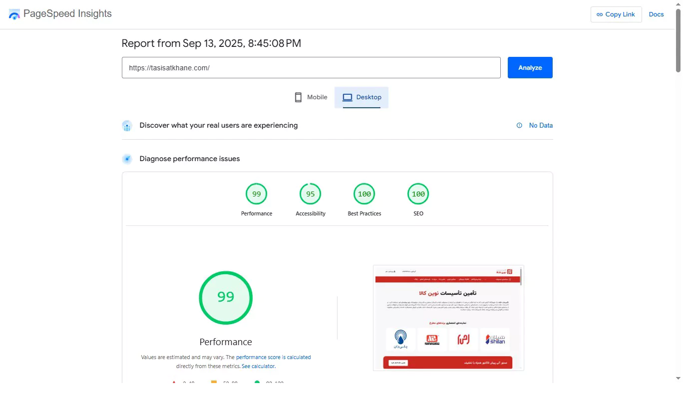Screen dimensions: 685x395
Task: Open the Docs link
Action: coord(656,14)
